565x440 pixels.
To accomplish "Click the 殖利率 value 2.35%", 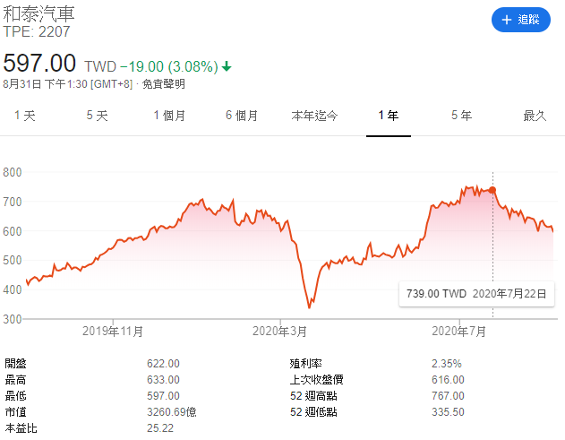I will (x=447, y=364).
